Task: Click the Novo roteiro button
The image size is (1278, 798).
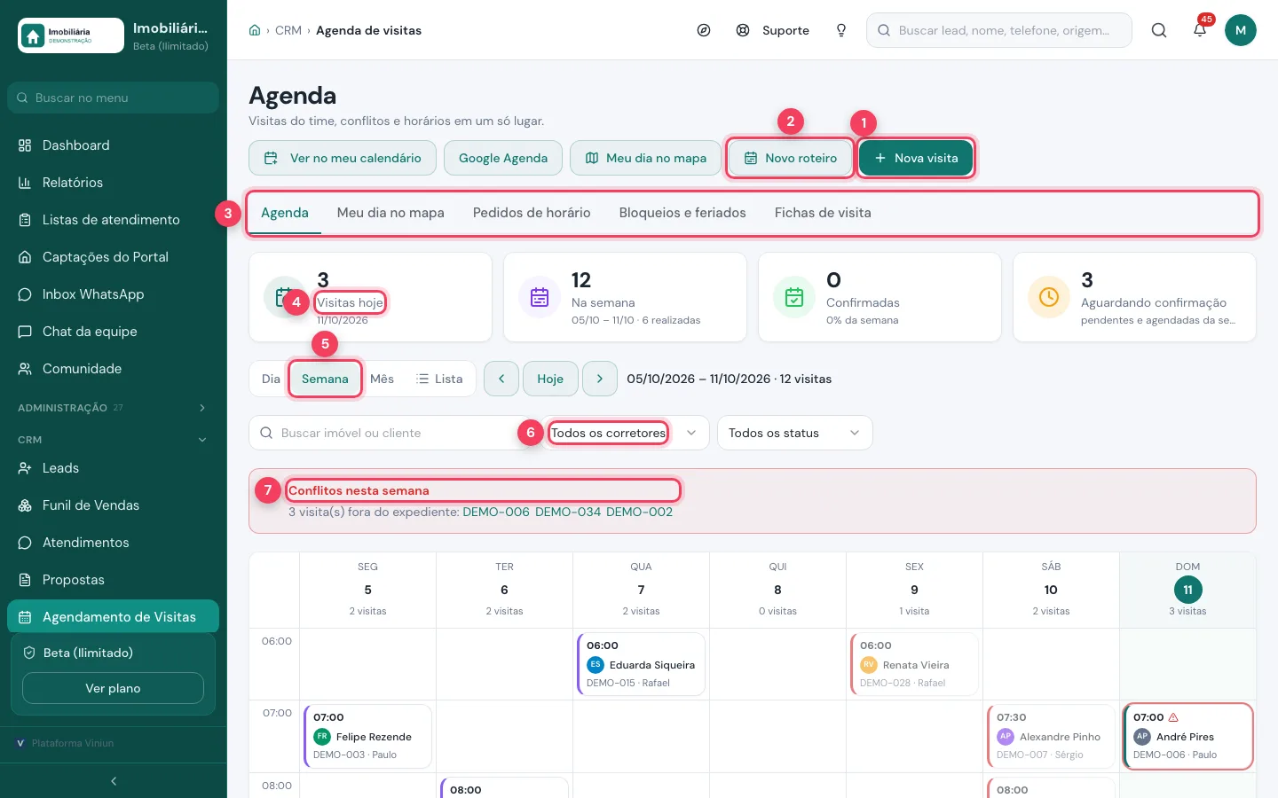Action: (x=790, y=158)
